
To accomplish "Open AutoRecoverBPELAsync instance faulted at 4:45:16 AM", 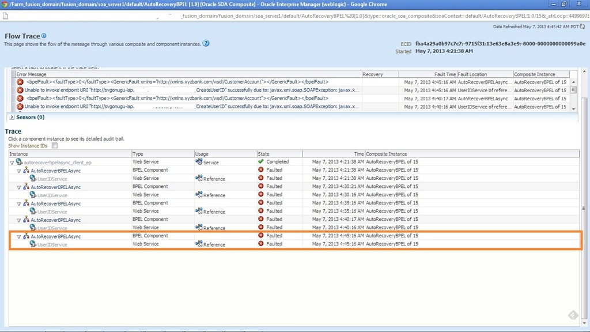I will tap(55, 236).
